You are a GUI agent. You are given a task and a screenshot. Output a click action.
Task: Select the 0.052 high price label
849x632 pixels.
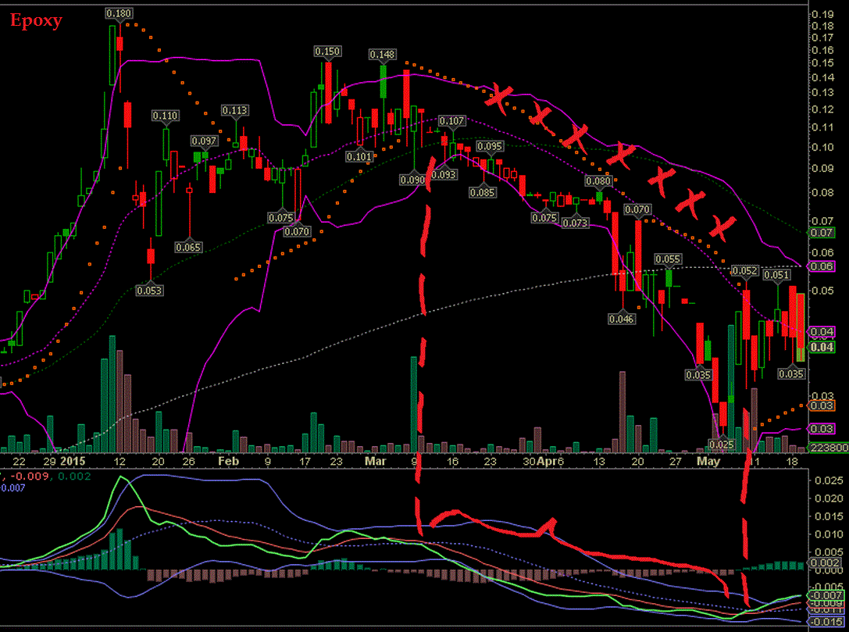click(744, 271)
